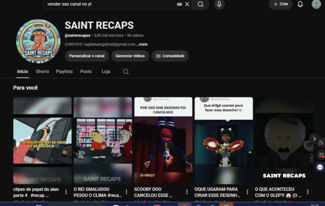Open the notifications bell
The image size is (325, 206).
(300, 4)
